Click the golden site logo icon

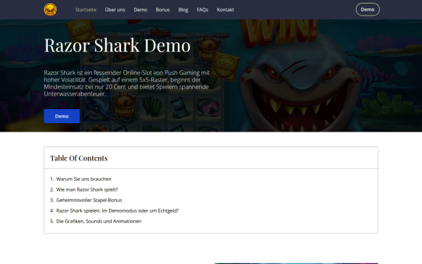click(x=51, y=9)
